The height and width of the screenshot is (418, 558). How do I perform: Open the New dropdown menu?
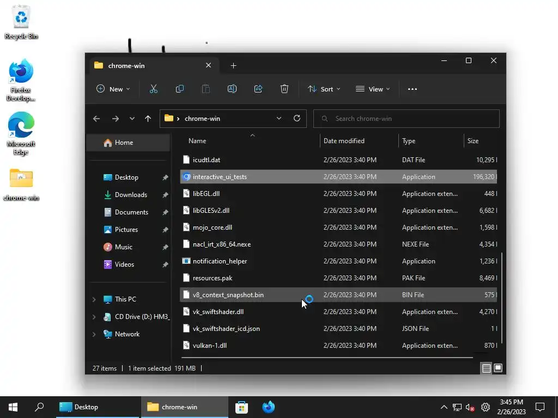coord(113,89)
